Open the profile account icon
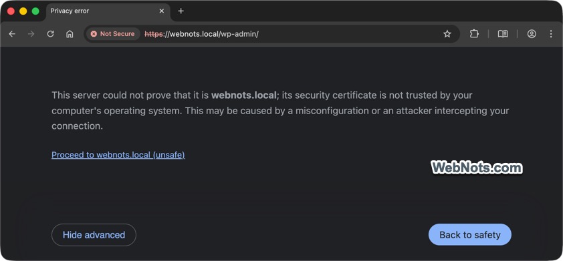This screenshot has height=261, width=563. 532,33
